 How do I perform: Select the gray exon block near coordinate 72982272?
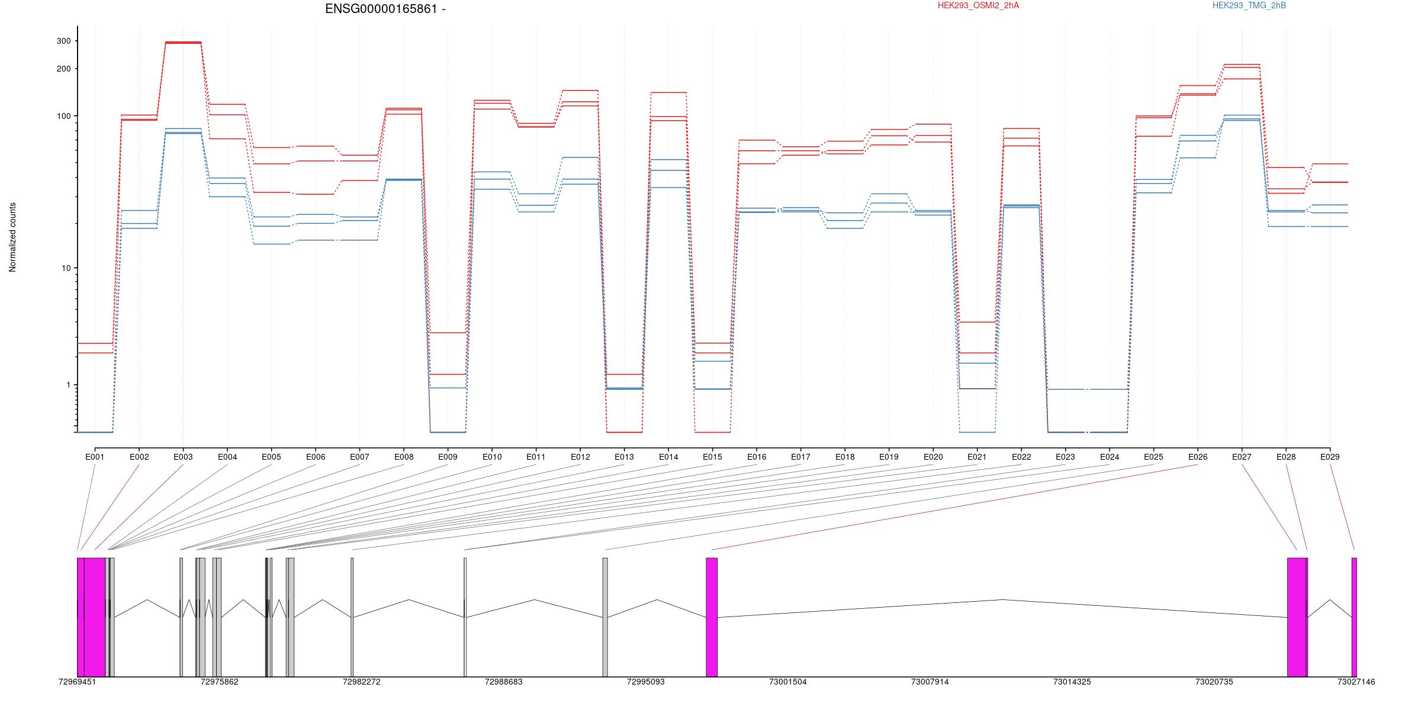(x=352, y=617)
